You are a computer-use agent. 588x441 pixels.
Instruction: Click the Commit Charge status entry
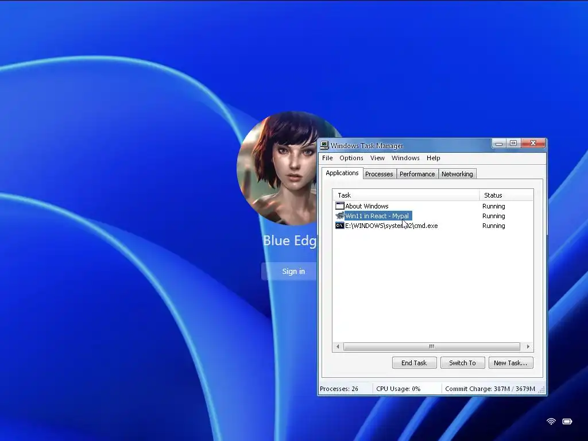point(490,389)
